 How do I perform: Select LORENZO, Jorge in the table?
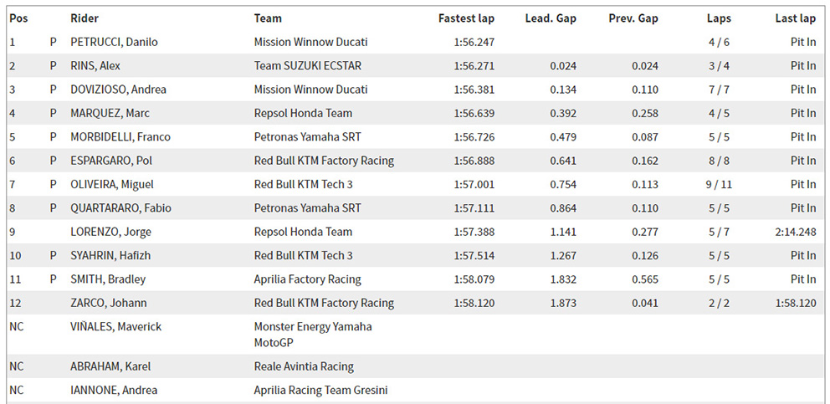click(x=110, y=232)
